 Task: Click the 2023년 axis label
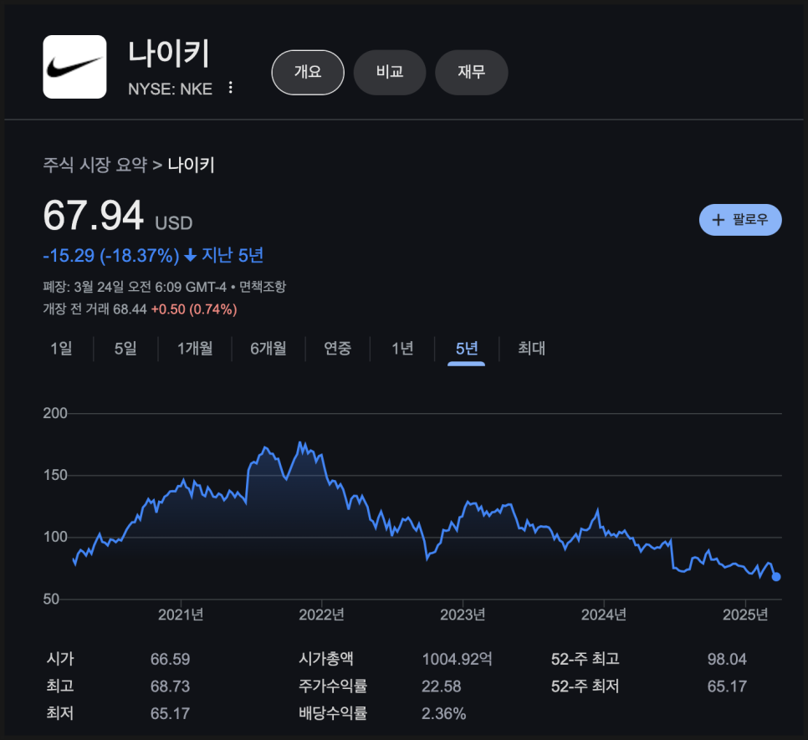(463, 615)
